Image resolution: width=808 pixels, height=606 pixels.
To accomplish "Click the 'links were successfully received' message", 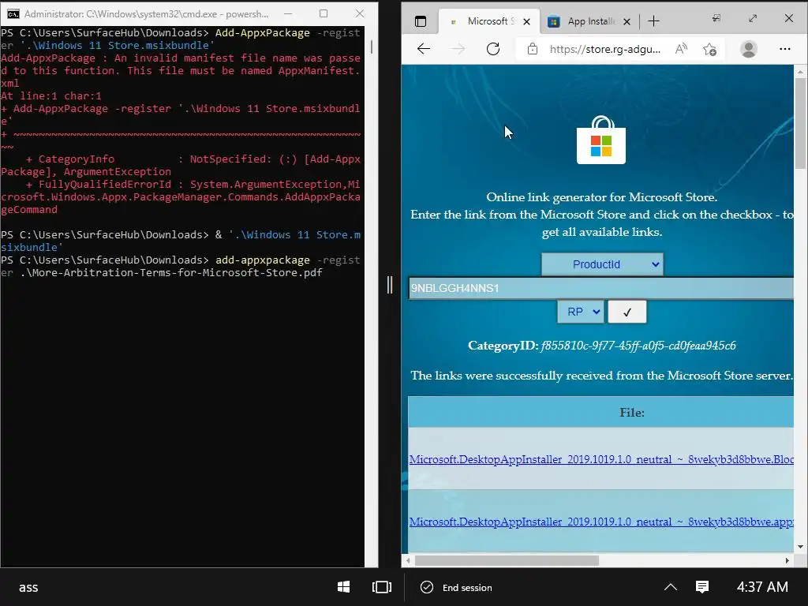I will tap(601, 376).
